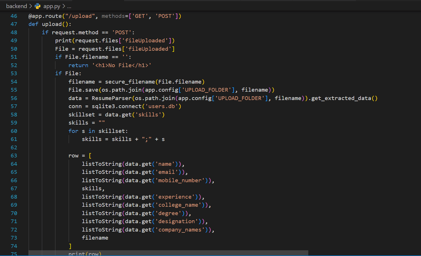Screen dimensions: 421x256
Task: Click 'File.save' on line 55
Action: (x=83, y=90)
